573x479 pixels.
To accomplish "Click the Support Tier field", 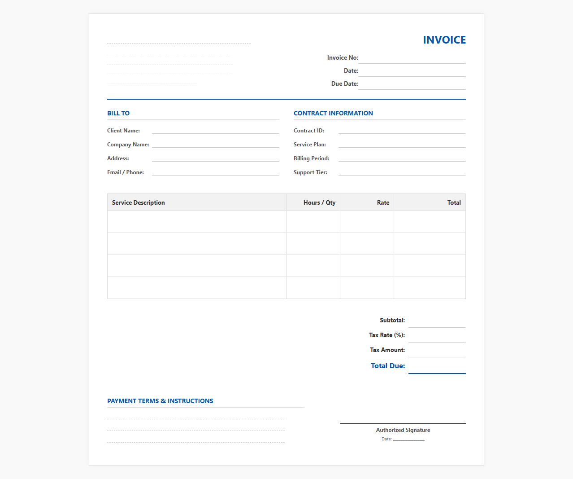I will tap(402, 172).
